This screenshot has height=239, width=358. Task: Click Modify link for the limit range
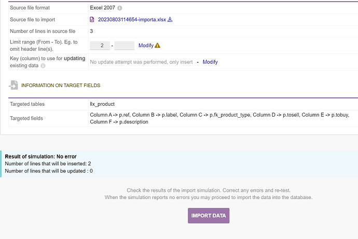(x=146, y=46)
